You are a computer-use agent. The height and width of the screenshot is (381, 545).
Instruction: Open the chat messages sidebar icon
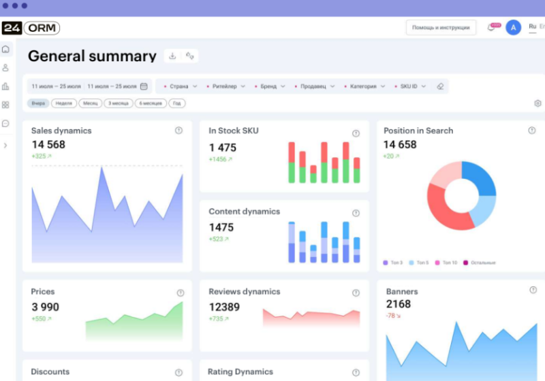tap(5, 124)
